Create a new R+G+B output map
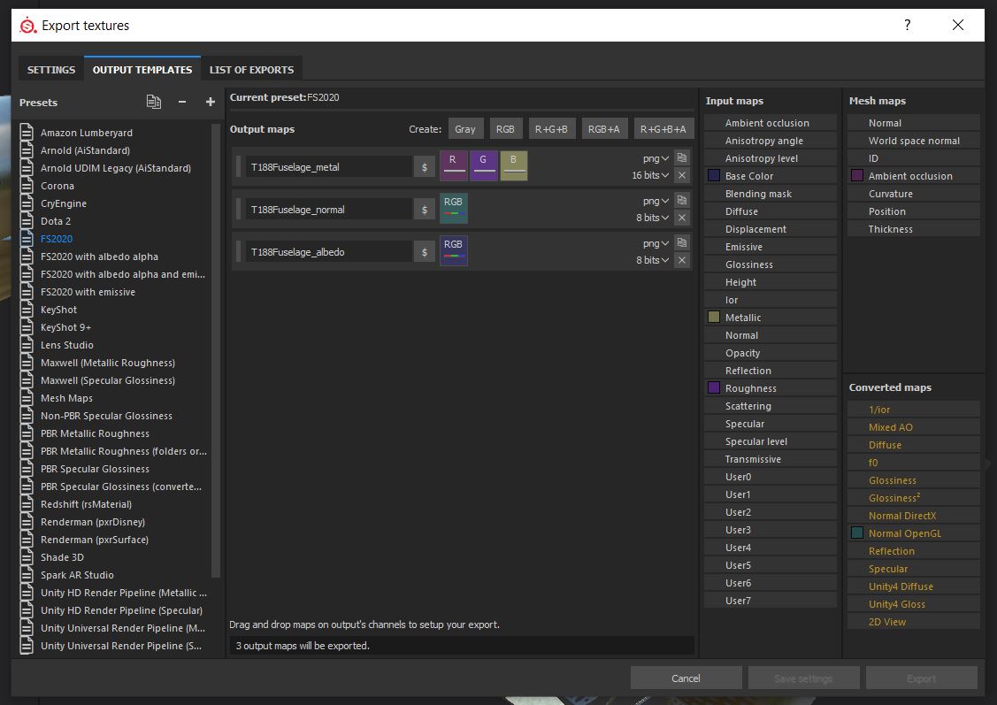The width and height of the screenshot is (997, 705). point(549,129)
